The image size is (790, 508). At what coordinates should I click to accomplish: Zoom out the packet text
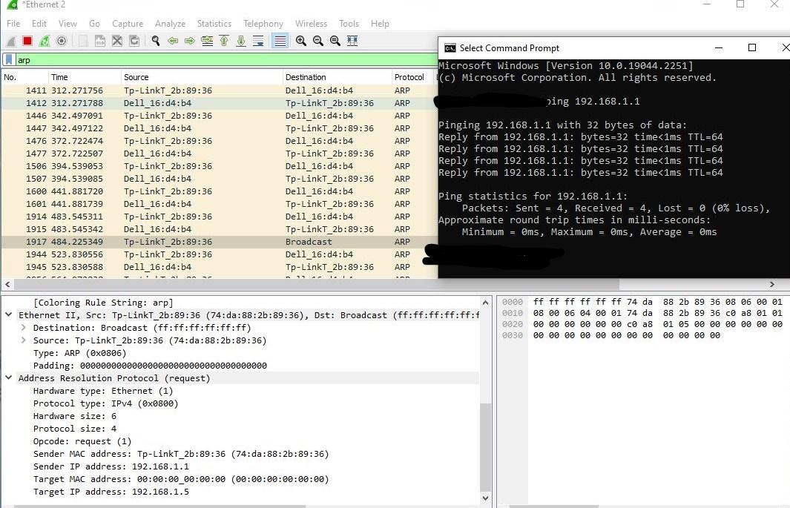coord(318,42)
